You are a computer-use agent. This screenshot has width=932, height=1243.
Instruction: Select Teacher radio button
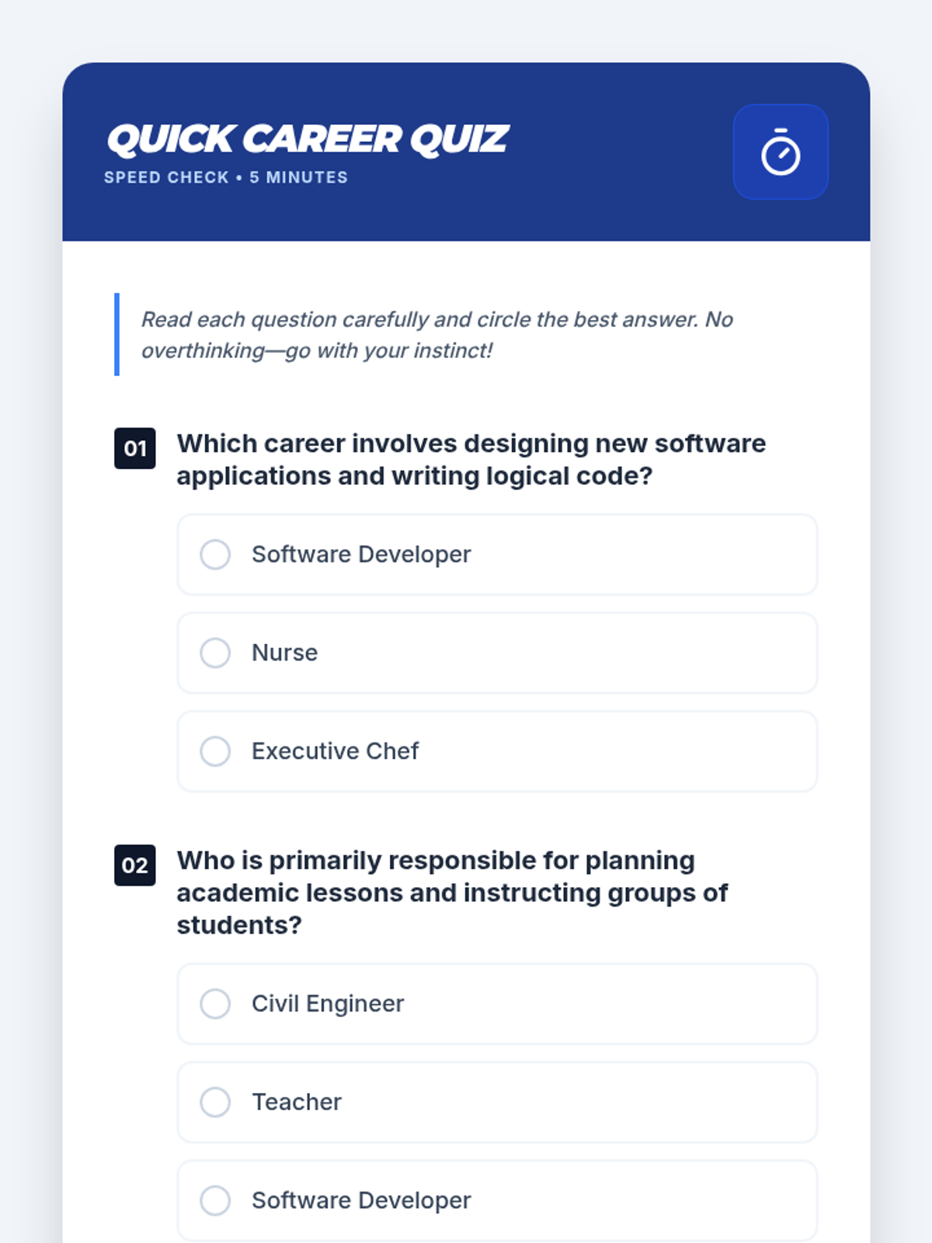point(215,1102)
